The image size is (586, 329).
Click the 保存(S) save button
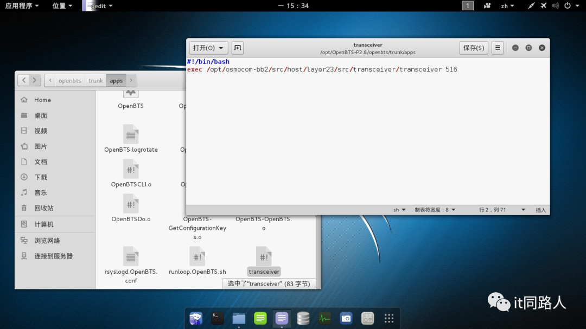point(474,48)
